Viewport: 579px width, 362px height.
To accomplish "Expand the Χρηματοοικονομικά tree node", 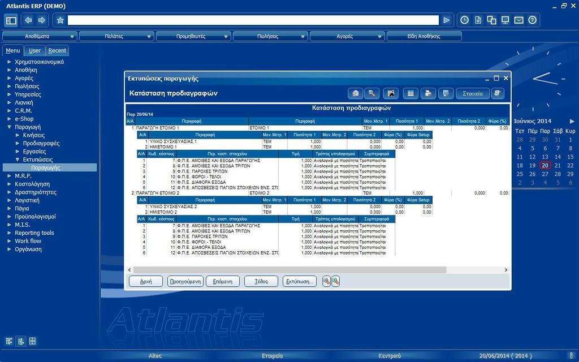I will point(9,62).
